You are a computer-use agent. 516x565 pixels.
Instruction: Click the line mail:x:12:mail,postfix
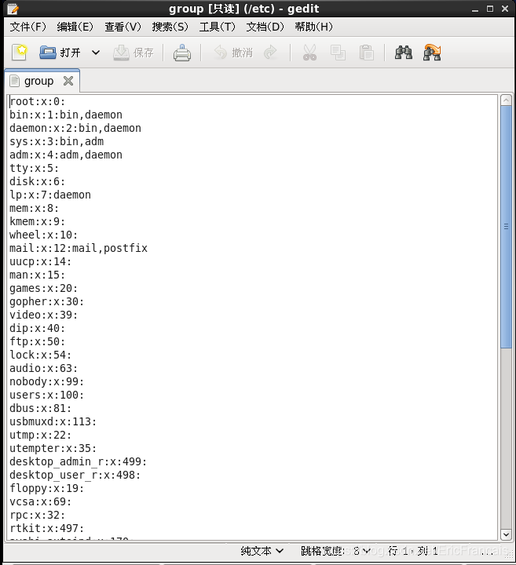click(x=79, y=248)
